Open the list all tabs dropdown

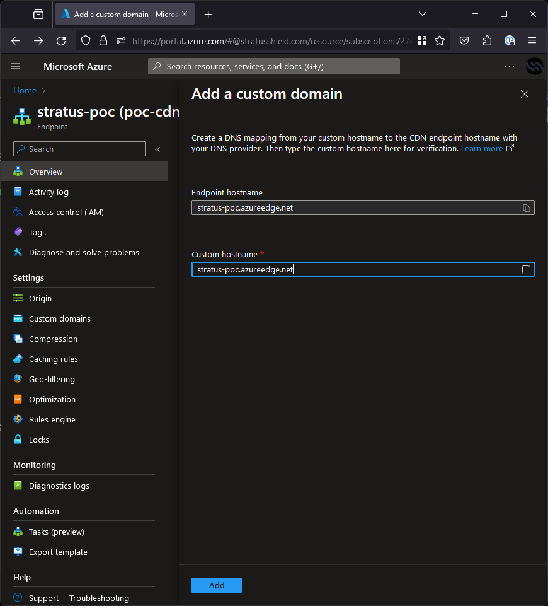coord(423,14)
